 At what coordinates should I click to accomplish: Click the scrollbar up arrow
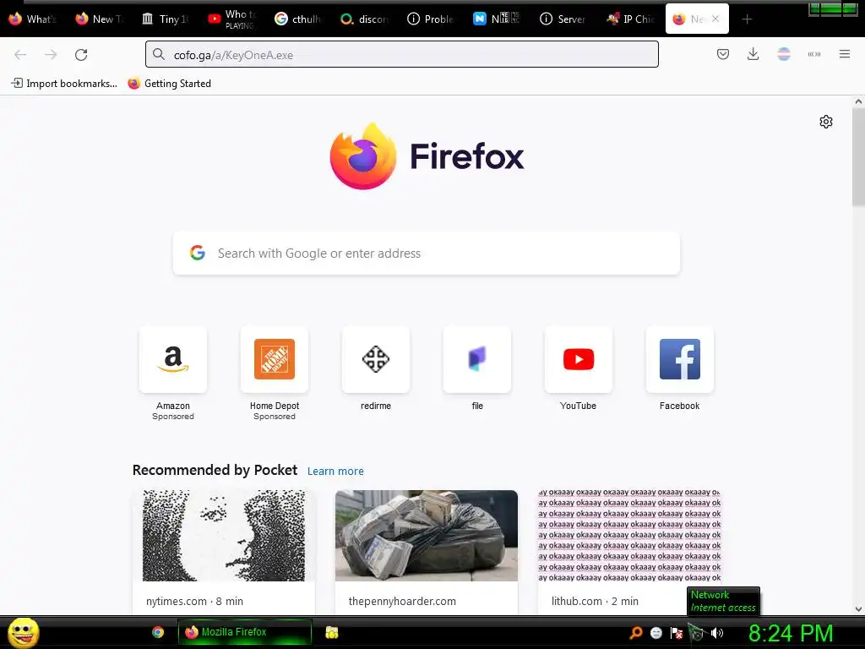[x=858, y=101]
